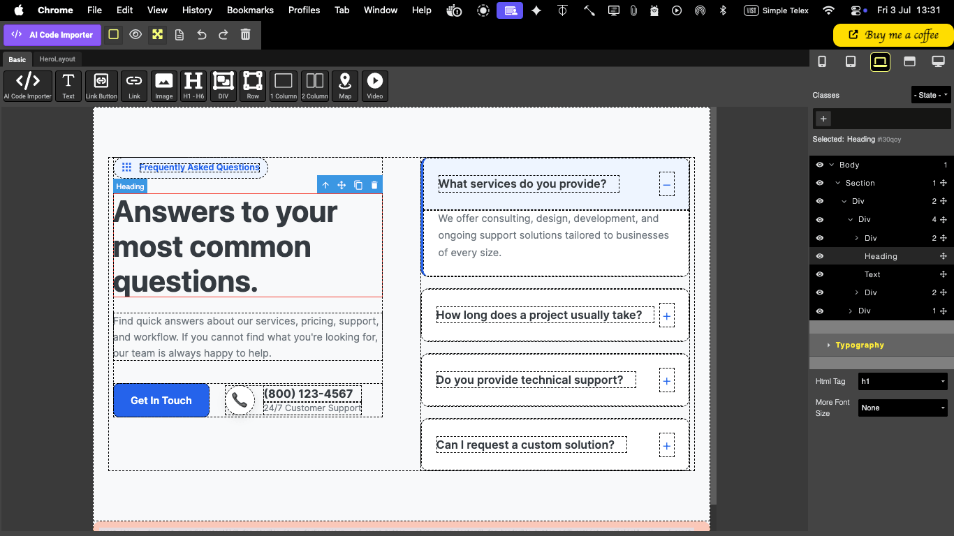954x536 pixels.
Task: Switch to desktop monitor device preview
Action: 939,61
